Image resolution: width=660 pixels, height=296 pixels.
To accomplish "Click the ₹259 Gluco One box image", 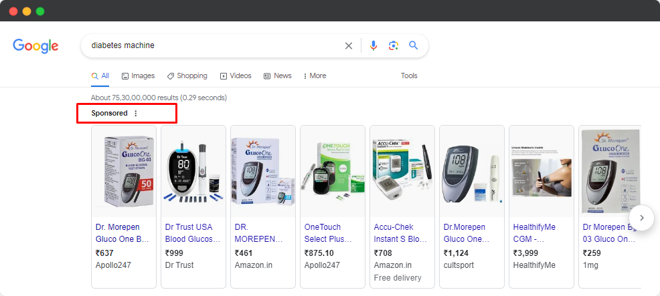I will 610,171.
